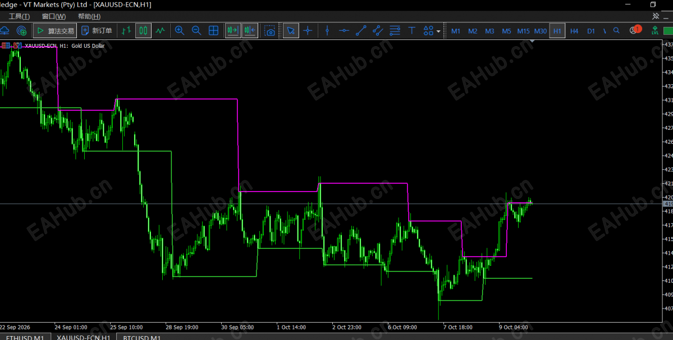Switch timeframe to H4

point(574,31)
